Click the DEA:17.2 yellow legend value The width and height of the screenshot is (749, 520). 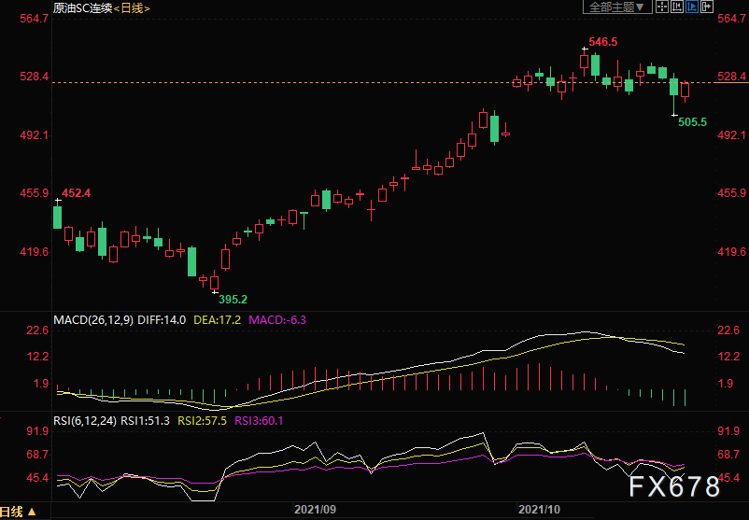click(218, 320)
